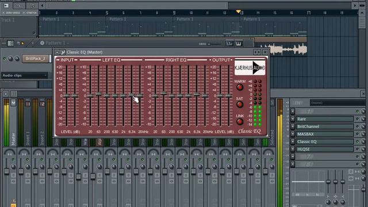Select the Rare effect slot
Viewport: 368px width, 207px height.
[324, 119]
